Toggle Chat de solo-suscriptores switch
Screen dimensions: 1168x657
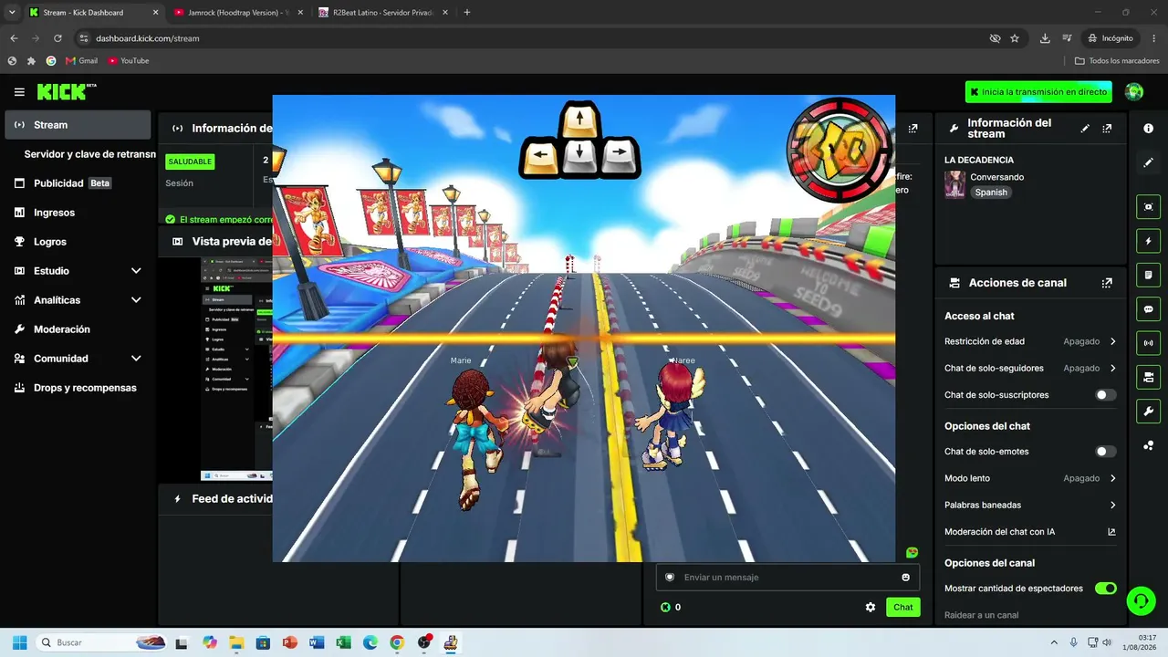pyautogui.click(x=1105, y=395)
